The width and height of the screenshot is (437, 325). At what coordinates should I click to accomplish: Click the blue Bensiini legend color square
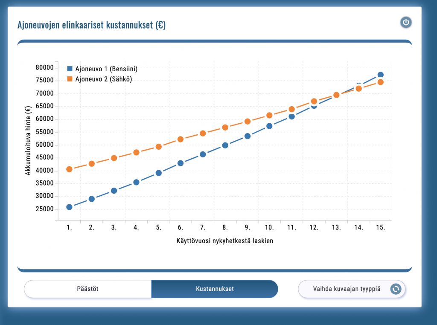pos(70,69)
